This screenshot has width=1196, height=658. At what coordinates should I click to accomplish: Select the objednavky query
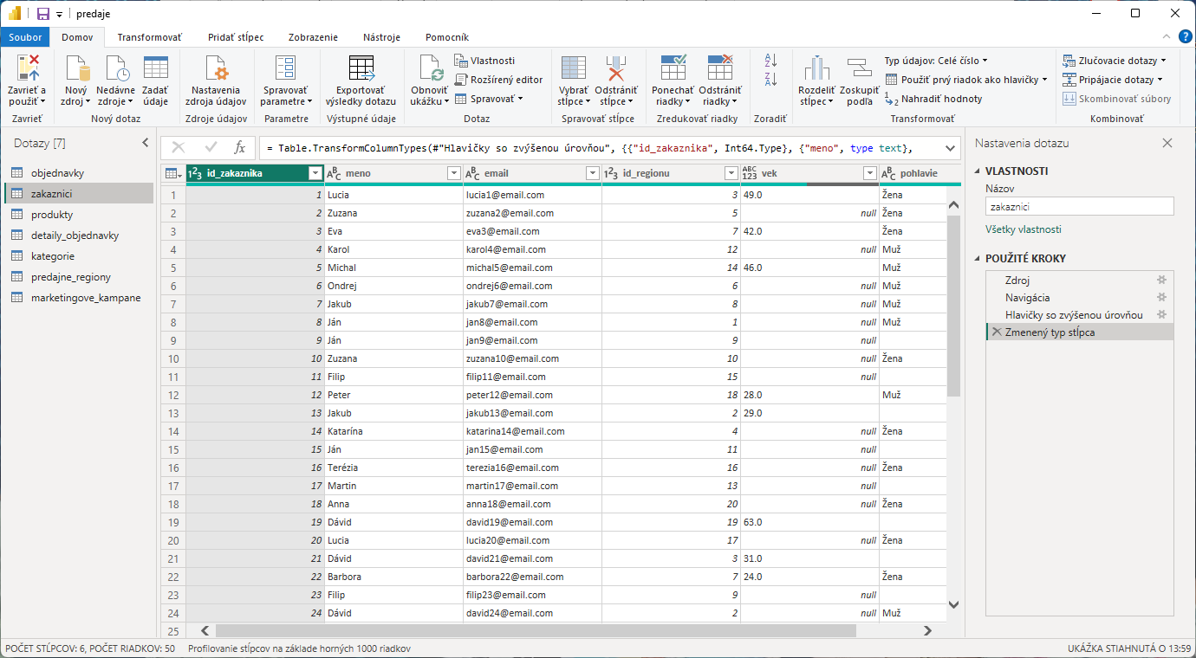point(78,173)
